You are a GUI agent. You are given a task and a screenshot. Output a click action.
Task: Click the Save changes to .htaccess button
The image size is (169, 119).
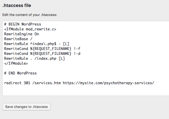[x=26, y=107]
